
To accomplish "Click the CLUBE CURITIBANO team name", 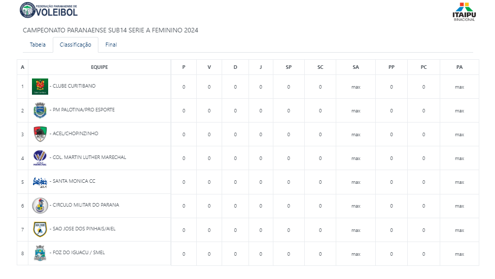I will pos(74,86).
